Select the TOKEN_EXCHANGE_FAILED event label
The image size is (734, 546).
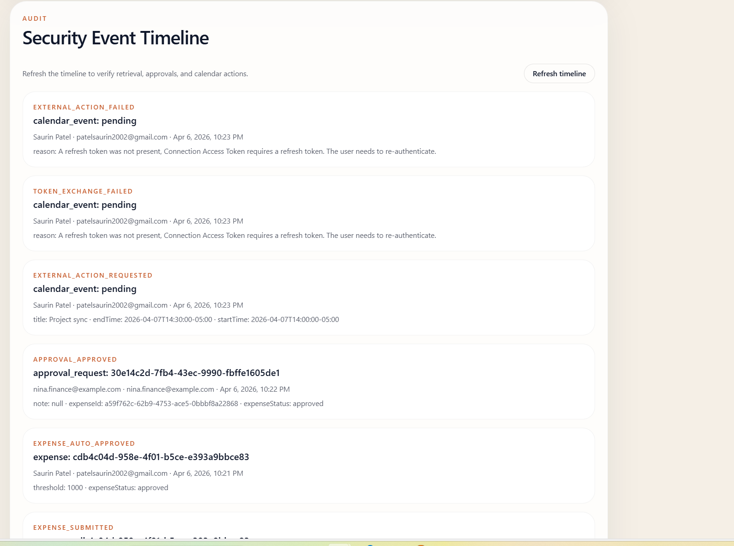pos(83,191)
